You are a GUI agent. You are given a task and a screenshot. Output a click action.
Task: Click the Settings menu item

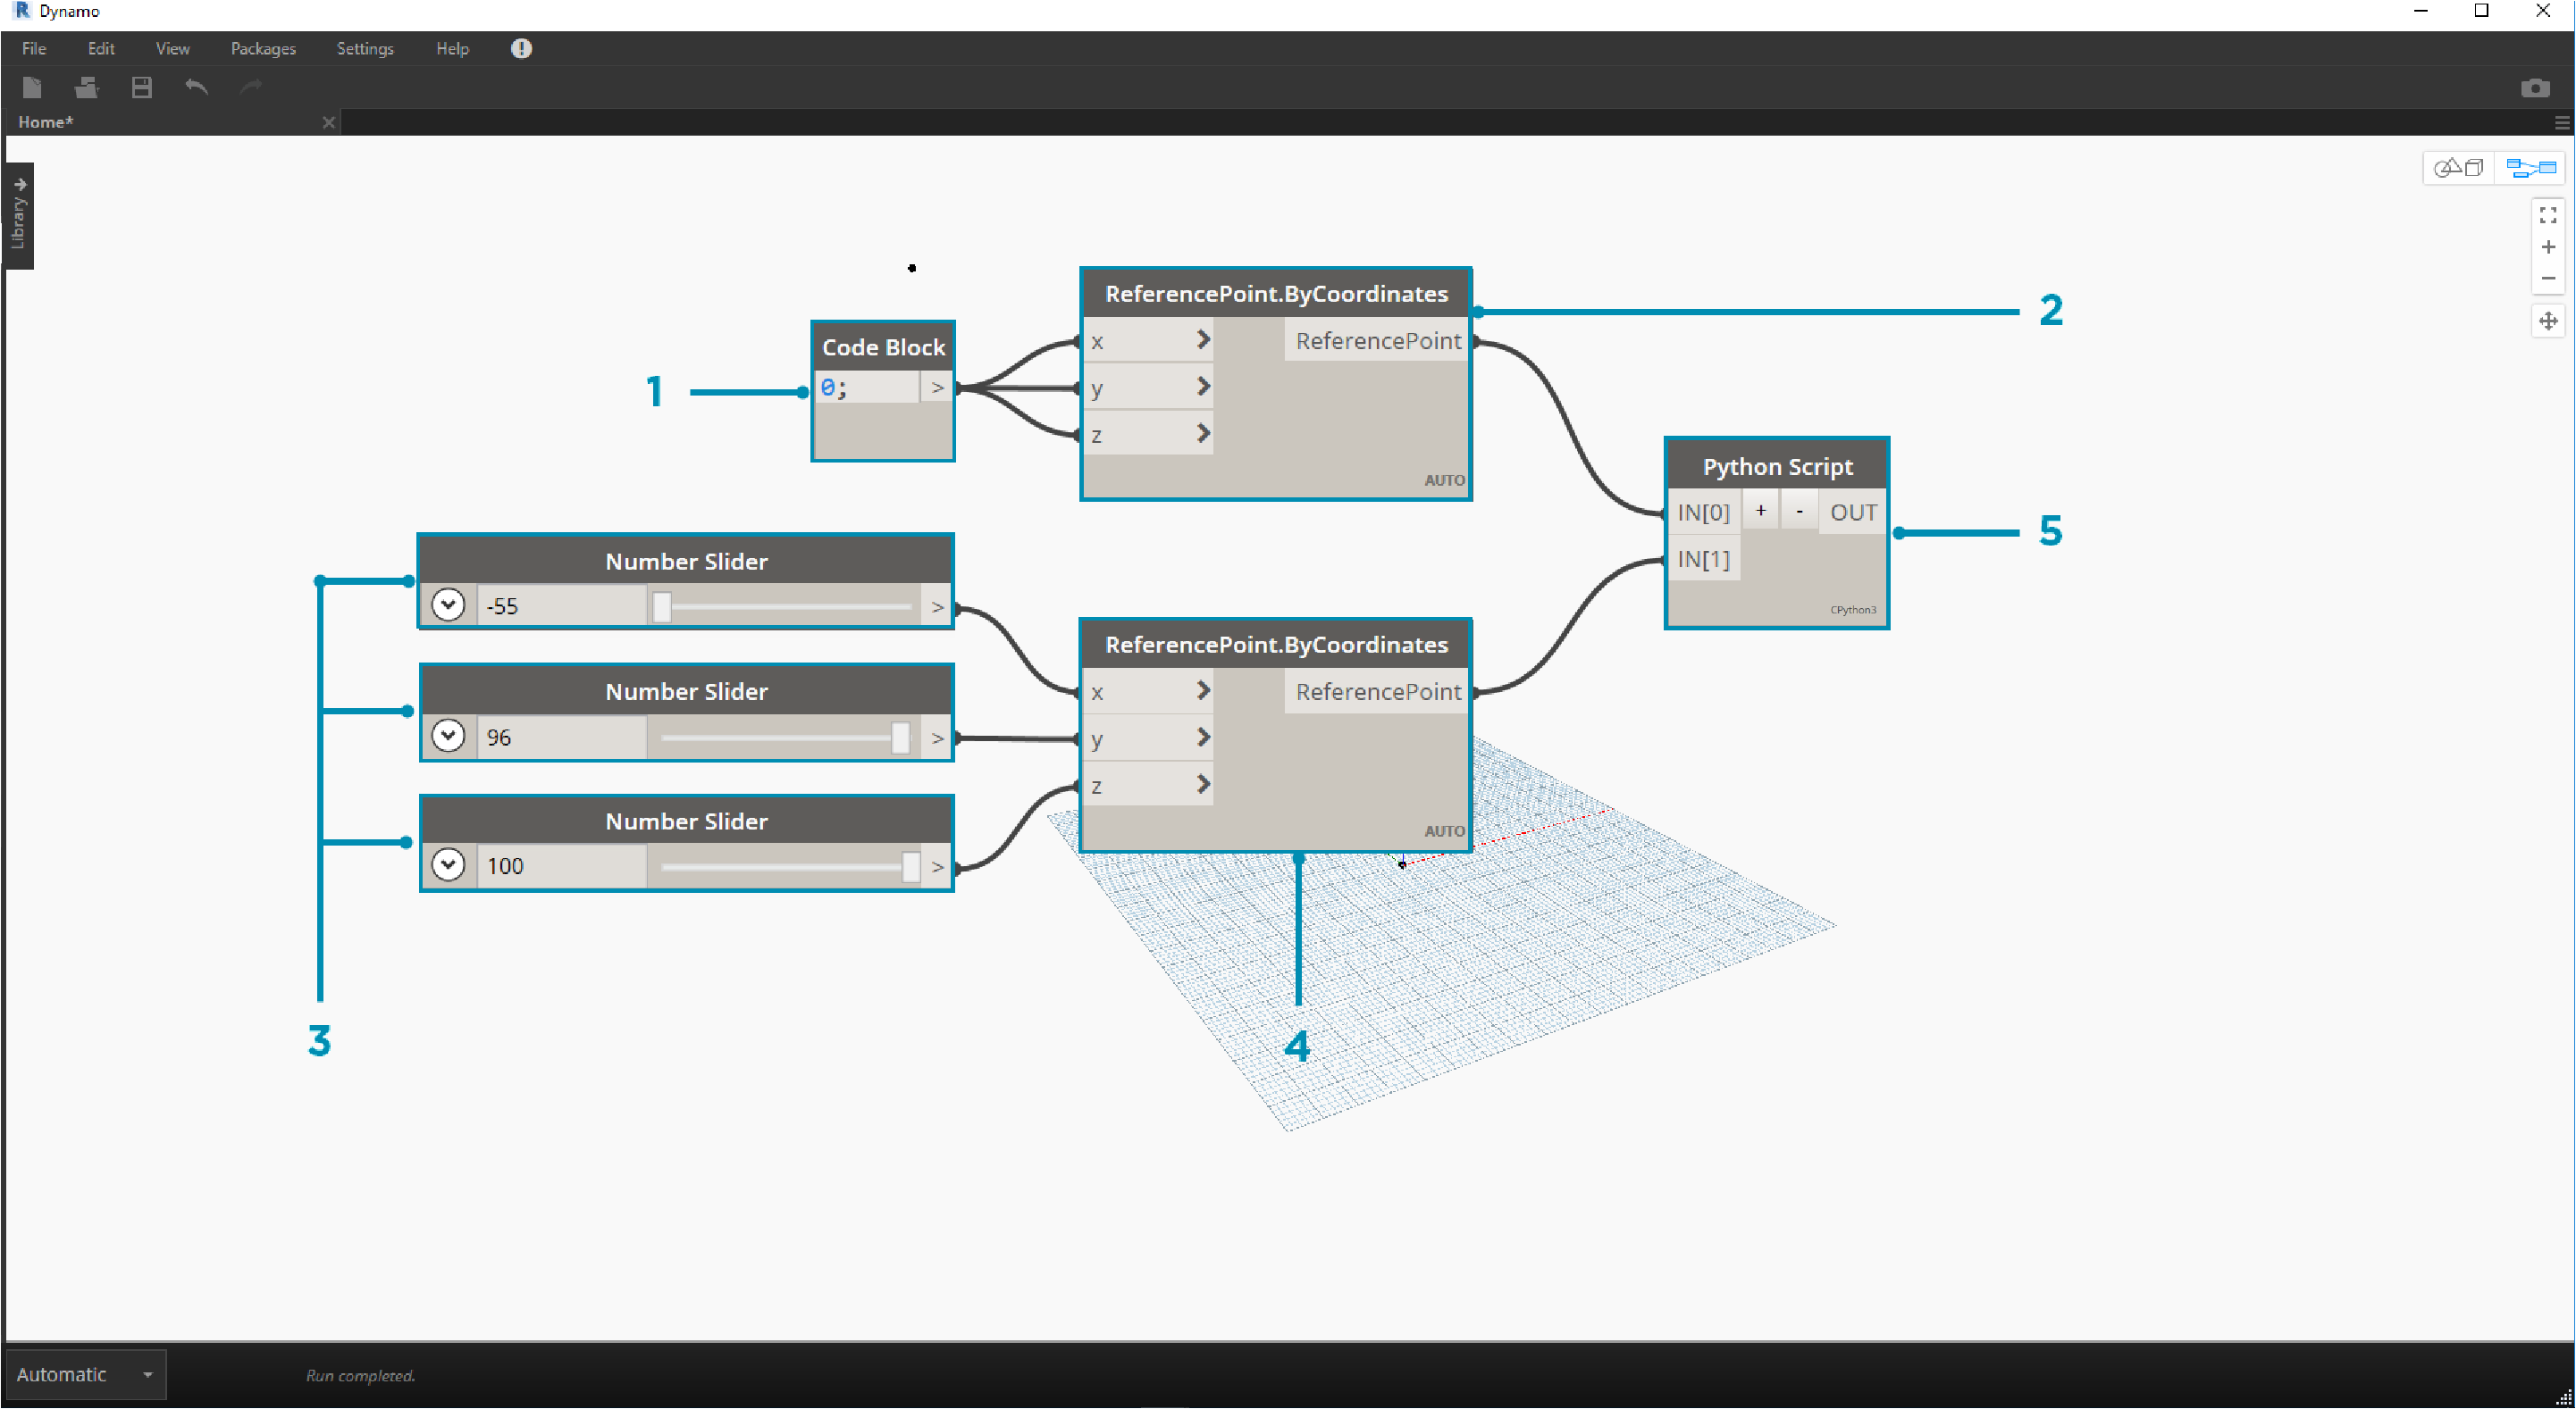click(365, 46)
